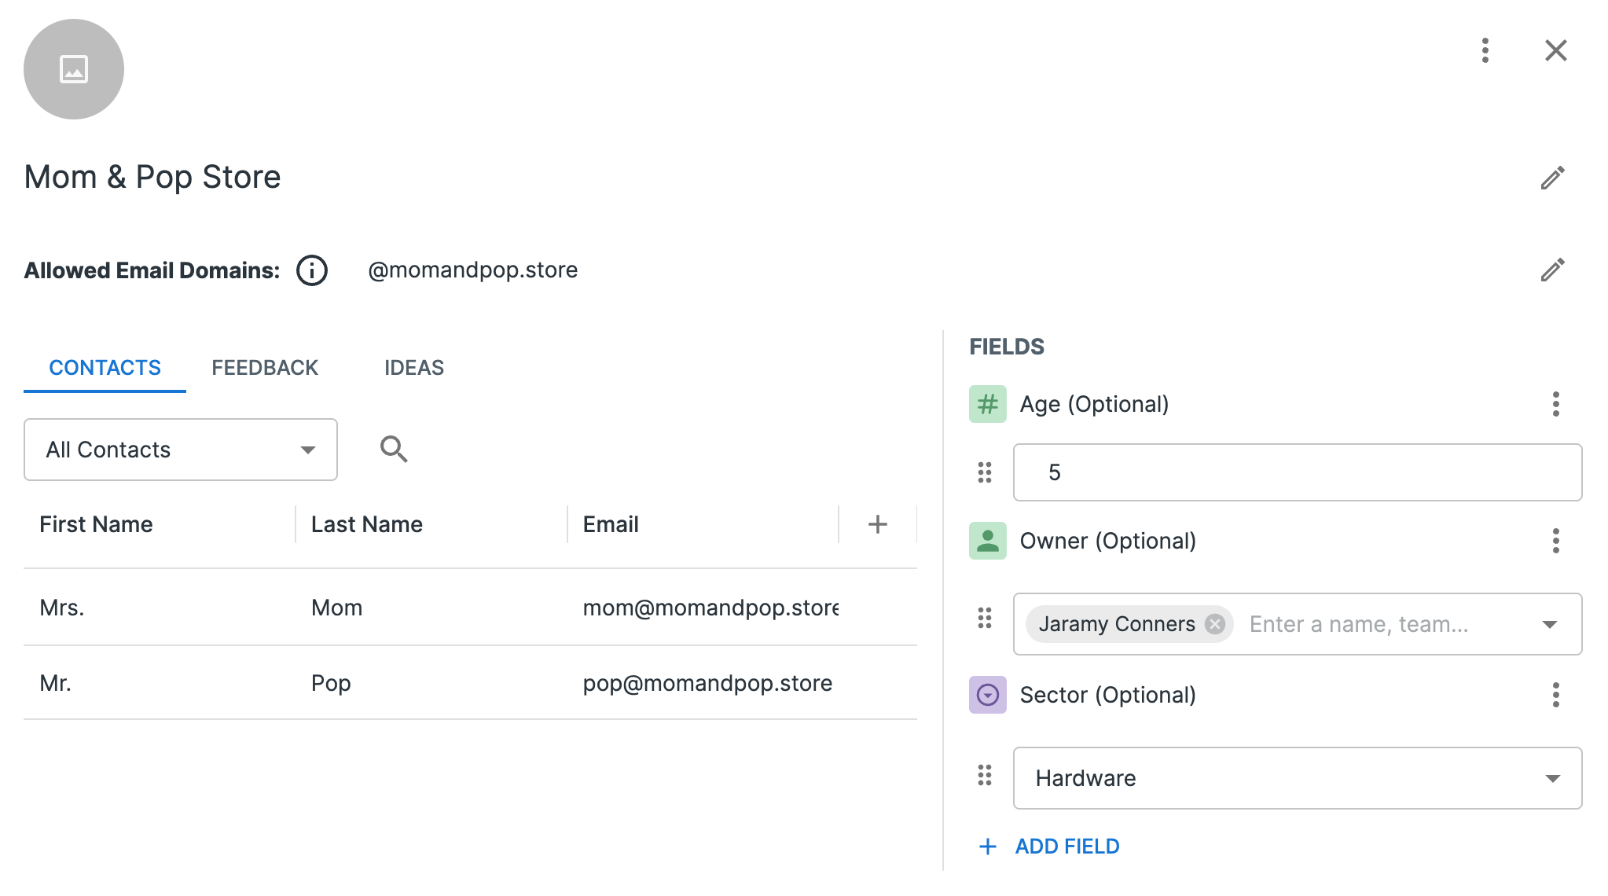Show info about Allowed Email Domains
This screenshot has height=896, width=1608.
[x=312, y=270]
